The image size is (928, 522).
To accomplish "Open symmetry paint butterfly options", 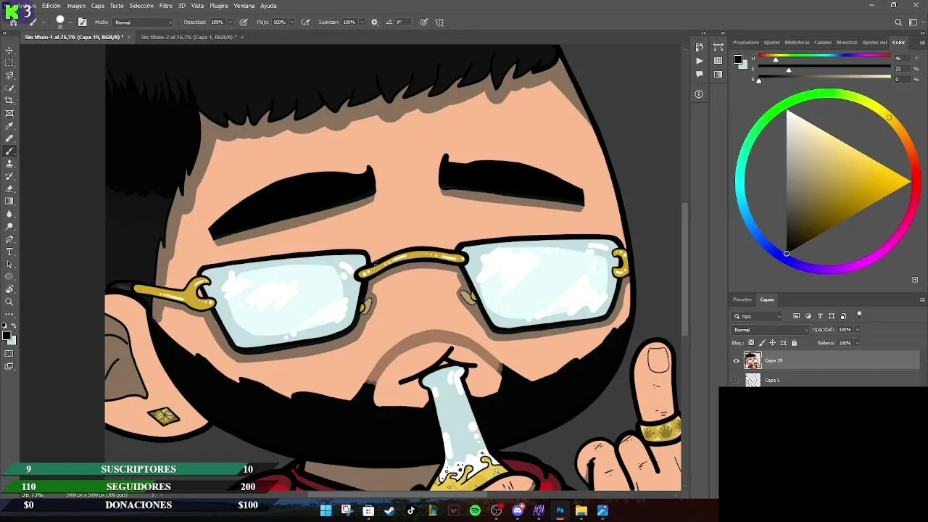I will [439, 22].
